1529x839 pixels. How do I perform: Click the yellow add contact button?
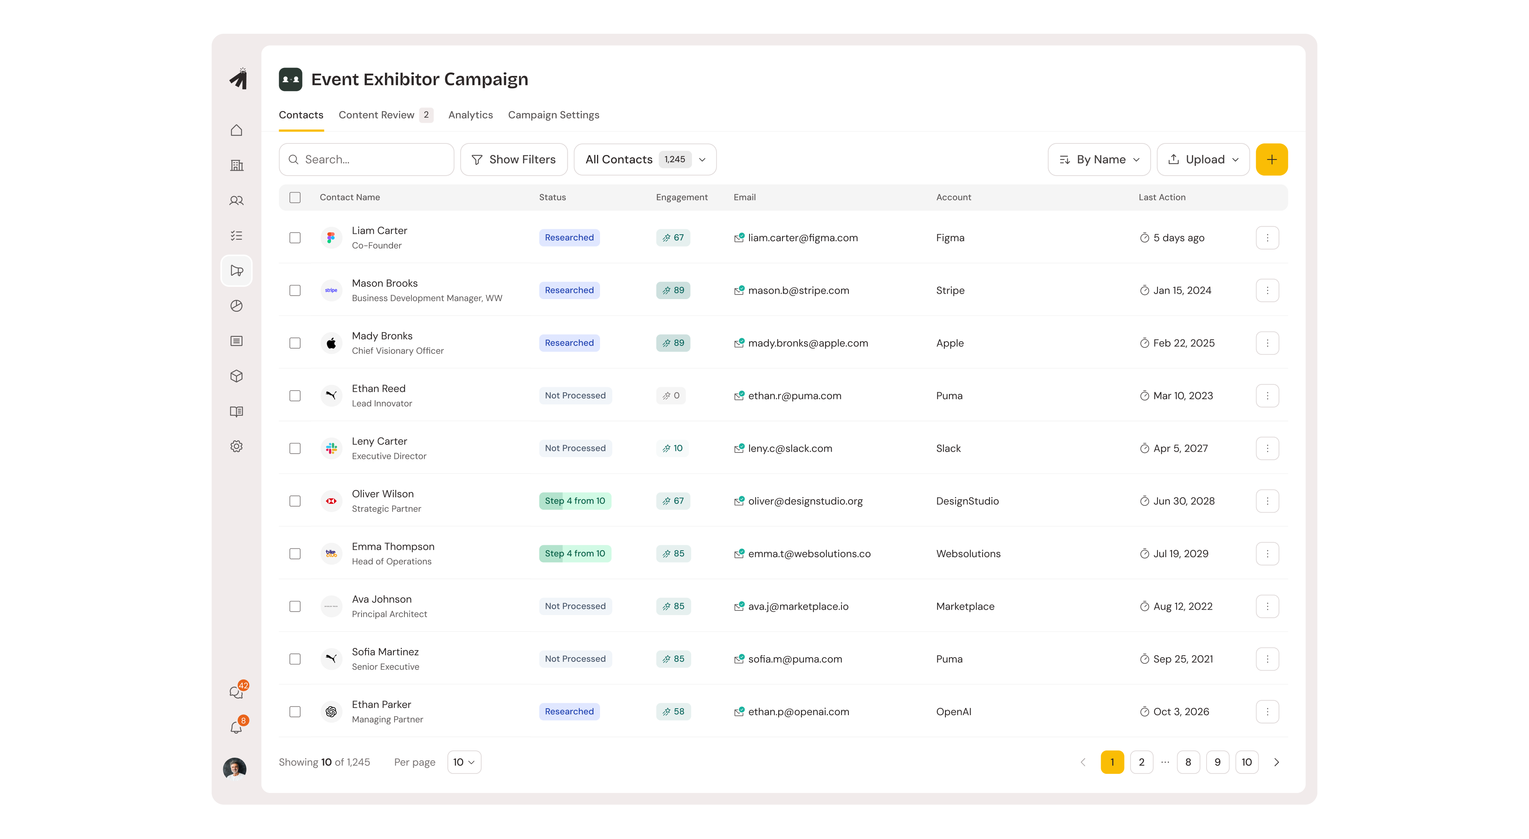click(x=1271, y=159)
